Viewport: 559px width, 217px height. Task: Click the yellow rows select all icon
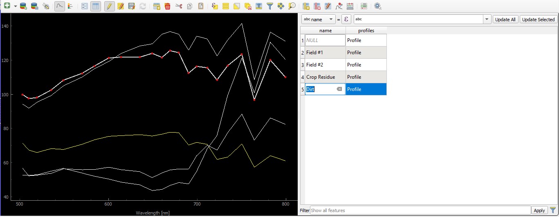click(x=225, y=6)
